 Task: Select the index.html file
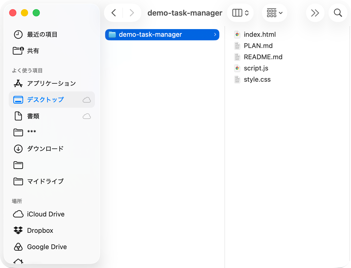pyautogui.click(x=260, y=34)
